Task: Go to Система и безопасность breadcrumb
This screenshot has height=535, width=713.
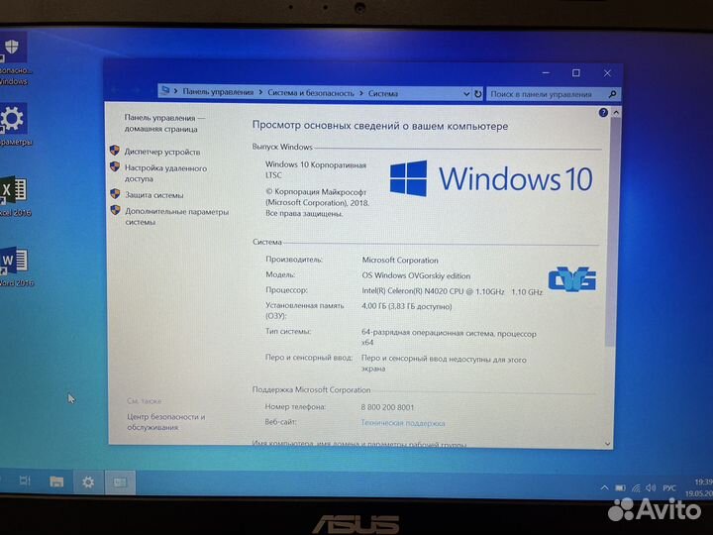Action: coord(311,93)
